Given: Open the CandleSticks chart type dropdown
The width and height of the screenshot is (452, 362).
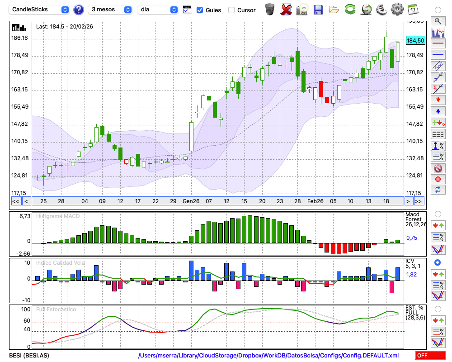Looking at the screenshot, I should click(40, 10).
